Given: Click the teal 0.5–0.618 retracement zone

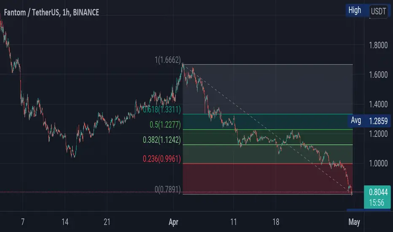Looking at the screenshot, I should (268, 122).
